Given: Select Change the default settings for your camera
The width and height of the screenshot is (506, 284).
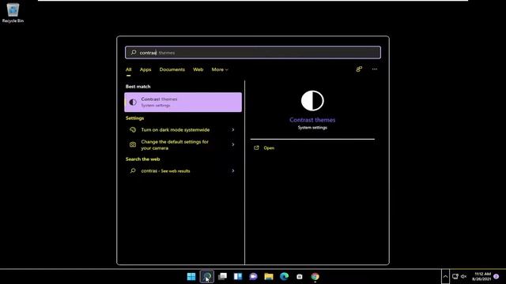Looking at the screenshot, I should pyautogui.click(x=183, y=145).
